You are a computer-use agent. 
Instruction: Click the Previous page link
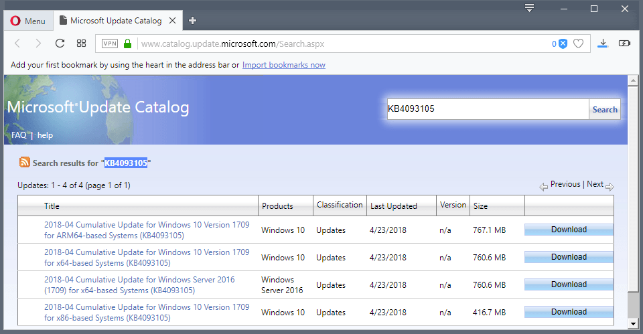565,184
